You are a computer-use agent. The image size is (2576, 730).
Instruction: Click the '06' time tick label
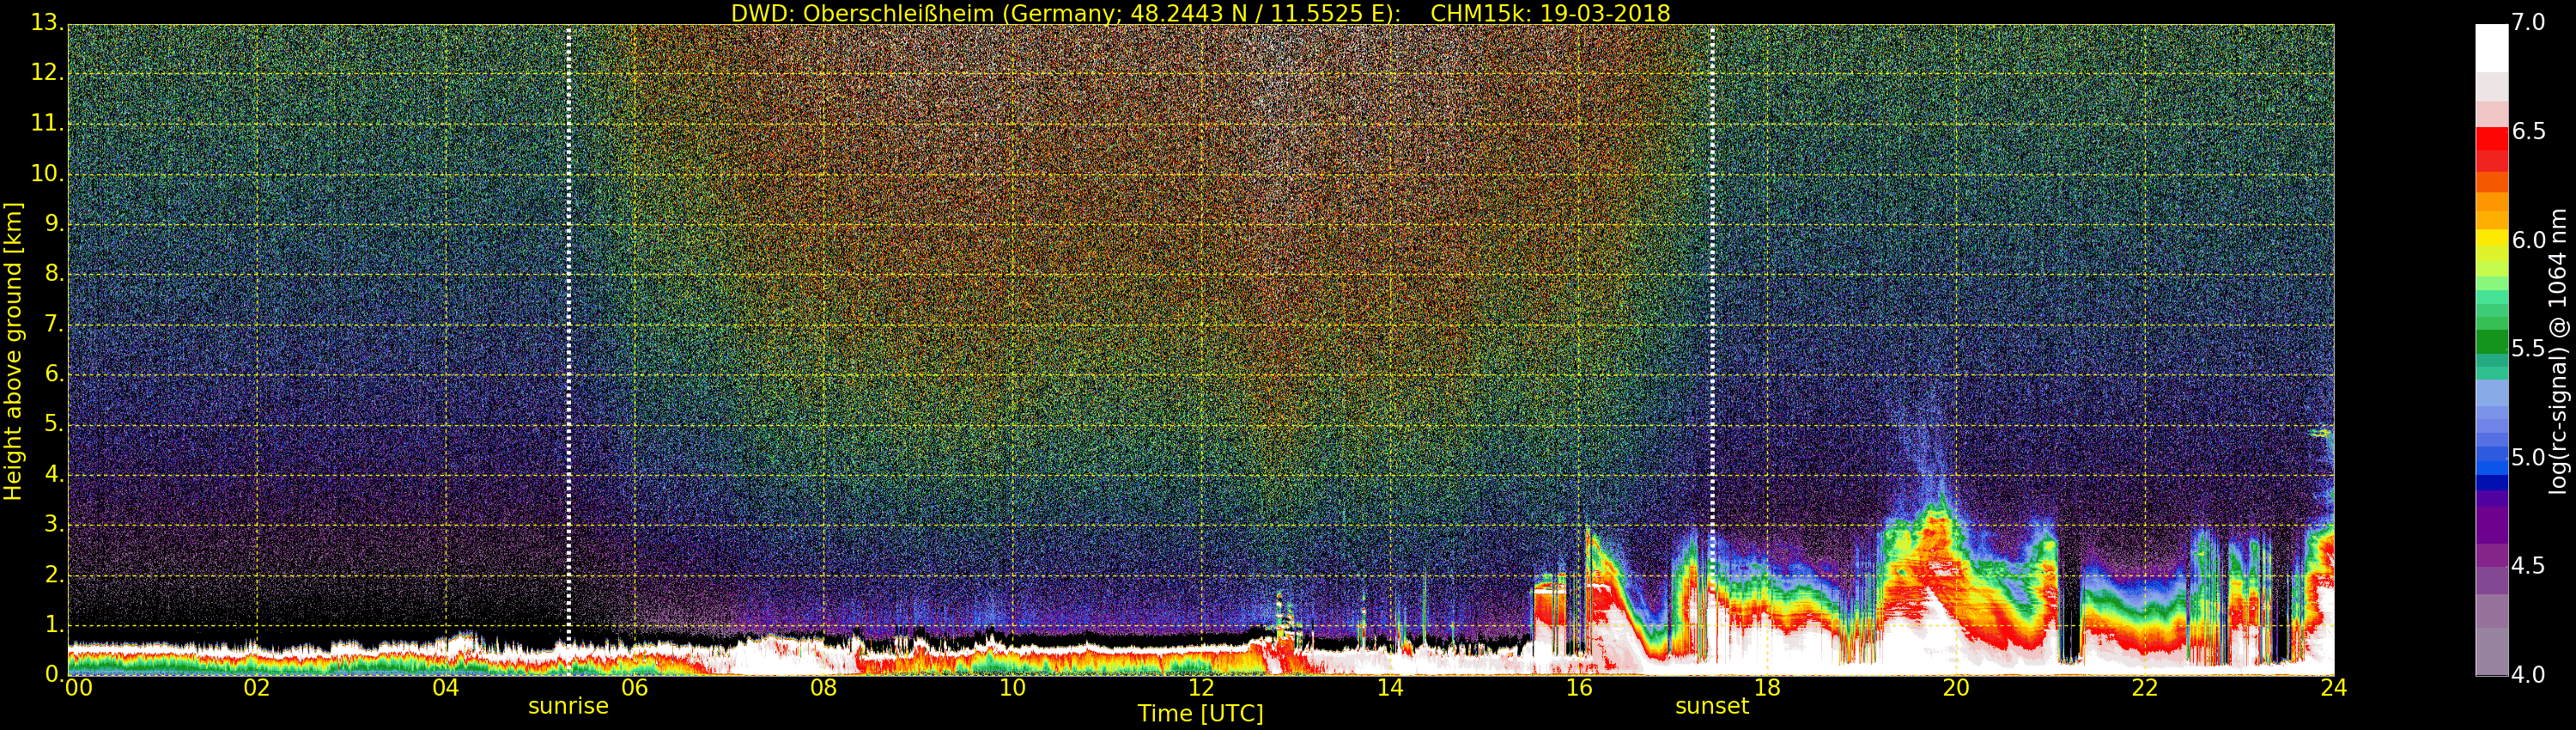point(634,687)
